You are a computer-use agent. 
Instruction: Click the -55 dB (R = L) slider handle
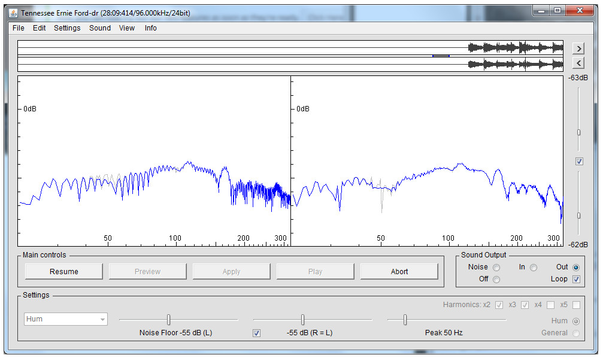pos(302,320)
